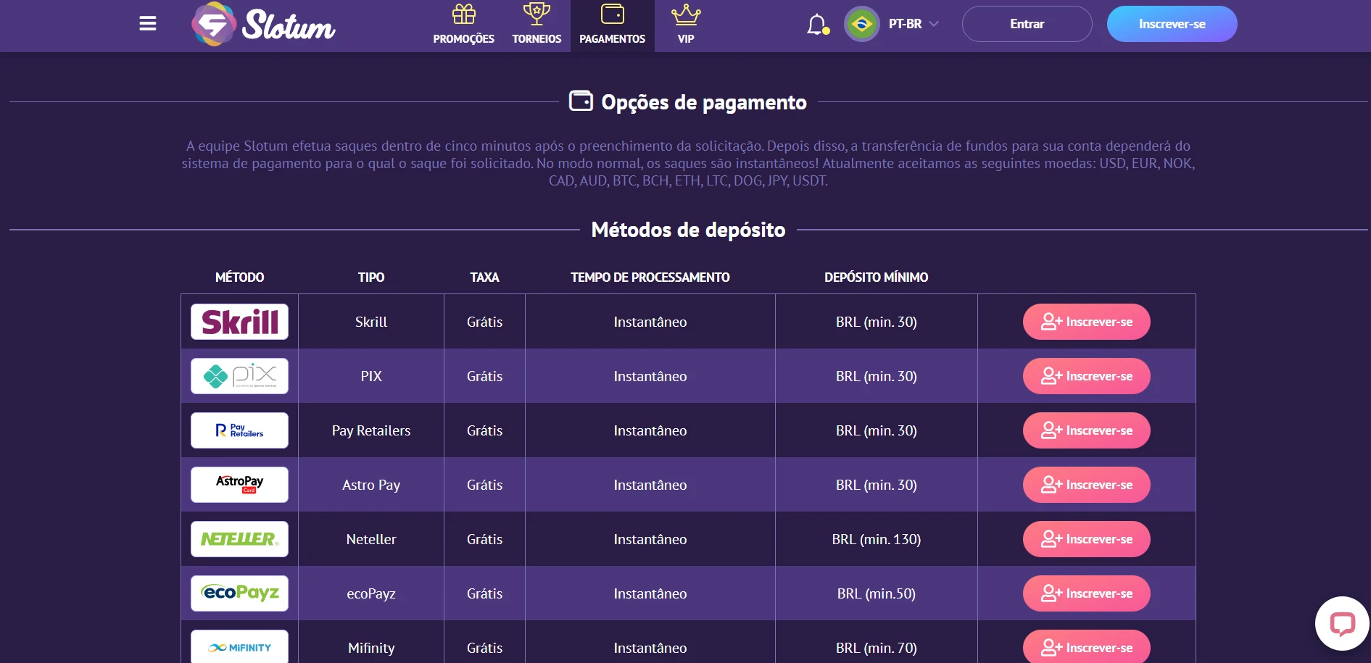Click the 'Pay Retailers' type cell

click(371, 430)
